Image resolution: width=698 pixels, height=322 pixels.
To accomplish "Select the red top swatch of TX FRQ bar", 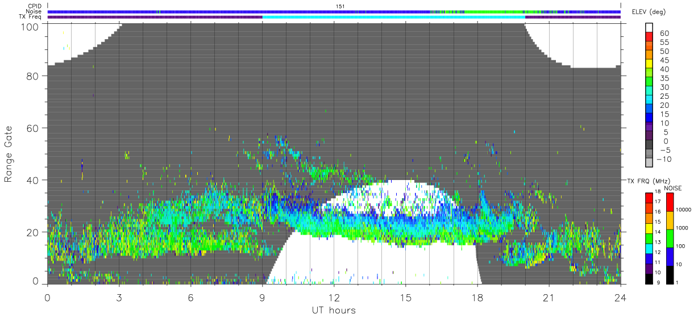I will point(649,197).
